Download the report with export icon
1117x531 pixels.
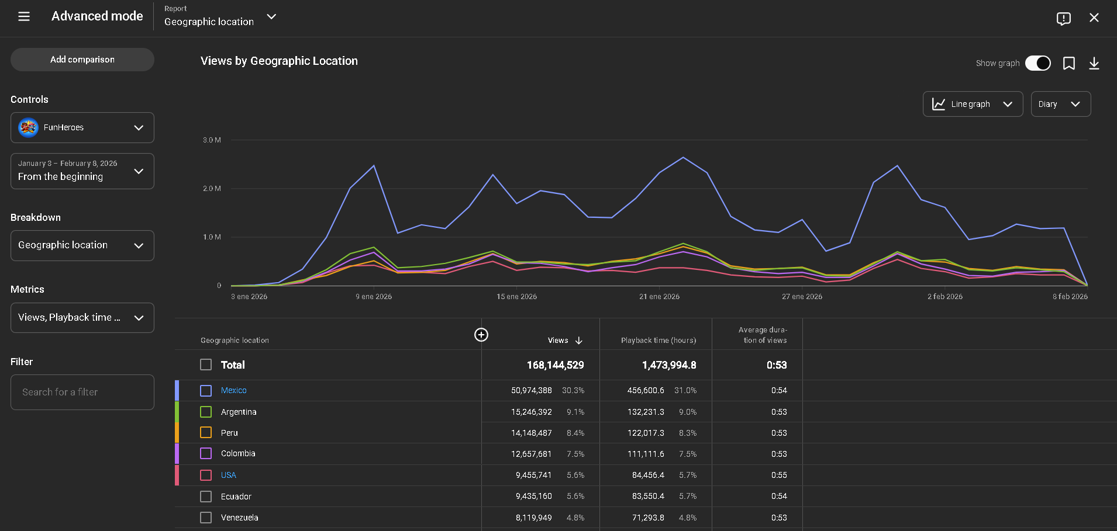point(1094,63)
